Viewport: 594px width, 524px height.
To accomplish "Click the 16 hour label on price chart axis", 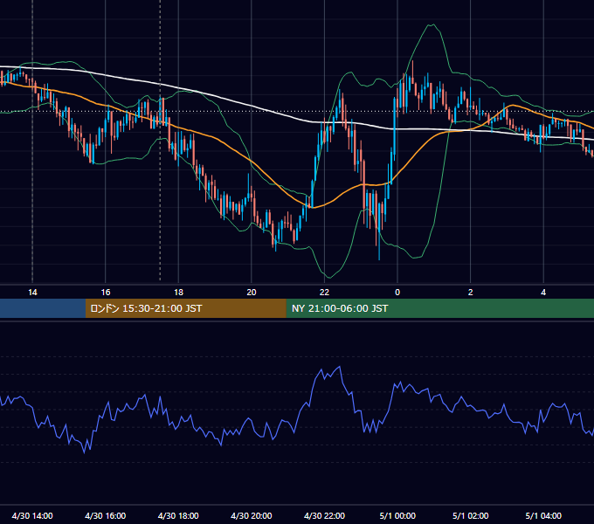I will pyautogui.click(x=106, y=293).
